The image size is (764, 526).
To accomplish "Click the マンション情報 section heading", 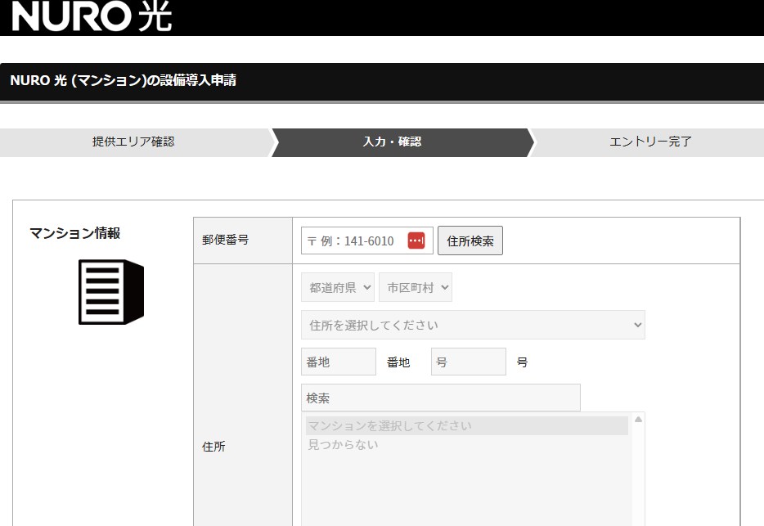I will click(x=74, y=233).
